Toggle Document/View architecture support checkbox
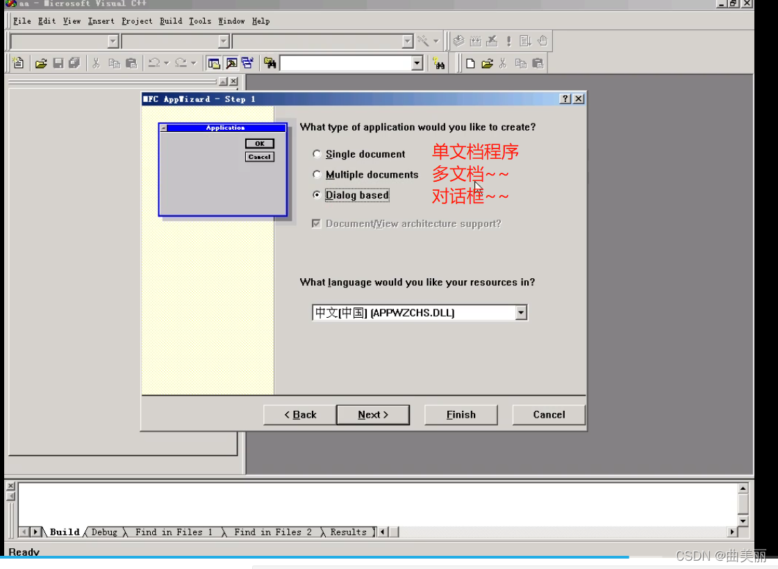Screen dimensions: 778x569 coord(316,223)
